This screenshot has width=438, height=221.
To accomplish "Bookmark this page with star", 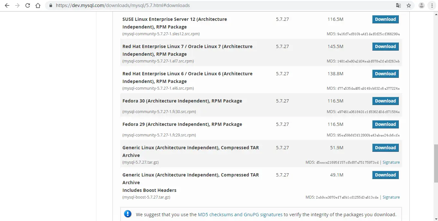I will 409,5.
